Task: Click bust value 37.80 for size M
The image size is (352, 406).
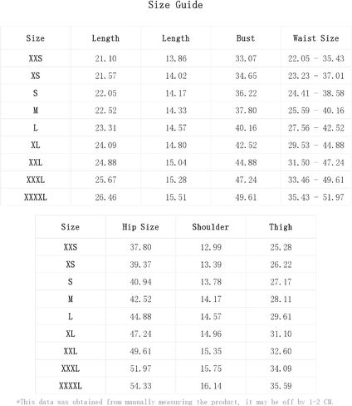Action: 246,111
